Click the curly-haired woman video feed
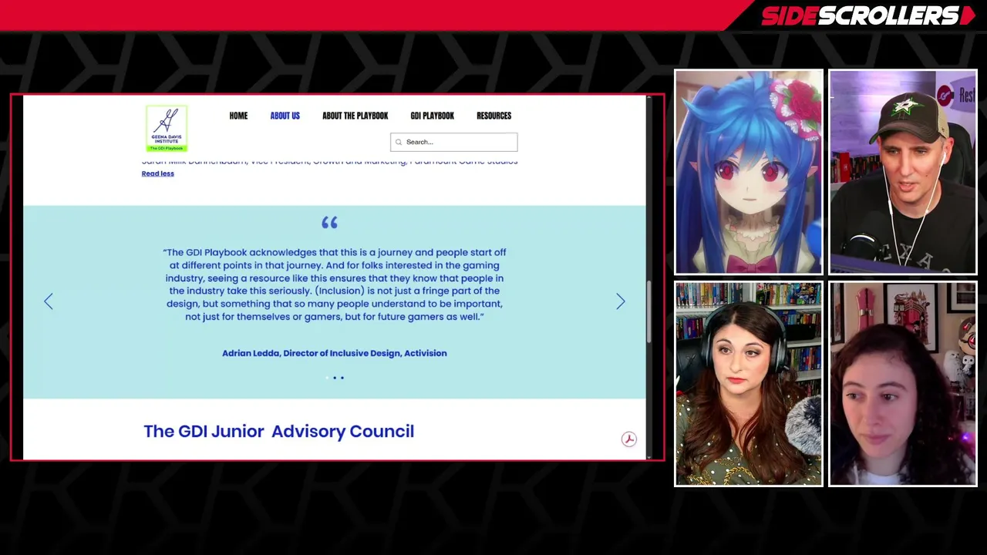The height and width of the screenshot is (555, 987). point(903,384)
